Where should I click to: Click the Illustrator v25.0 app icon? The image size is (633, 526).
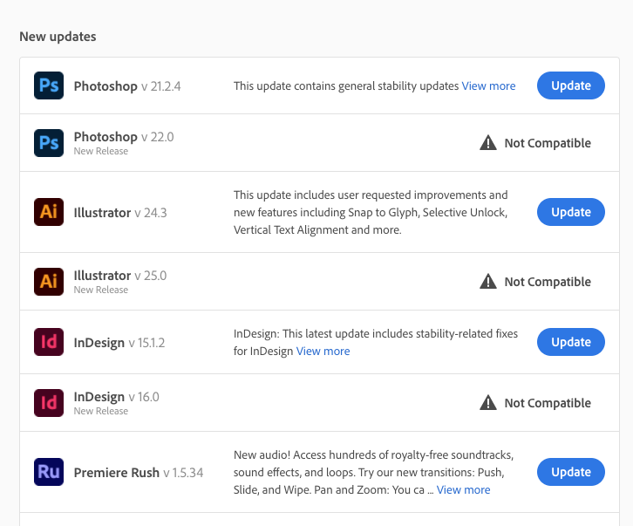coord(49,281)
